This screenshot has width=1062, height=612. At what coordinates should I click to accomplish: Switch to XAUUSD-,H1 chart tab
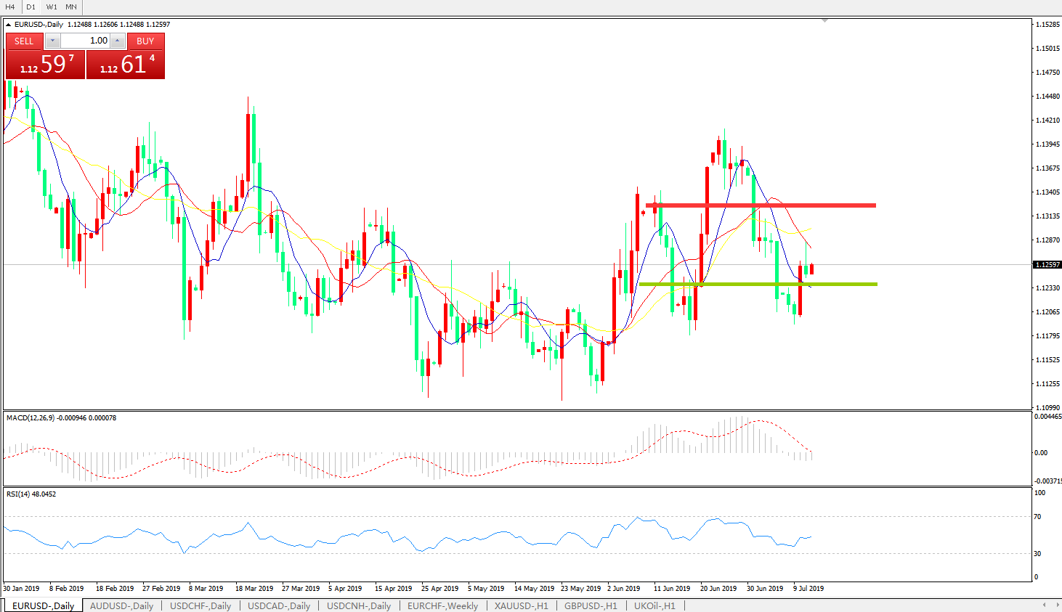[x=521, y=605]
